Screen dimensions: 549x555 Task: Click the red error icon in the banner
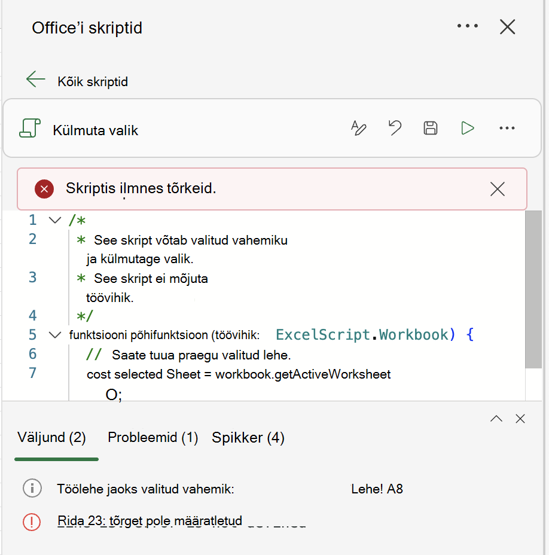point(44,189)
